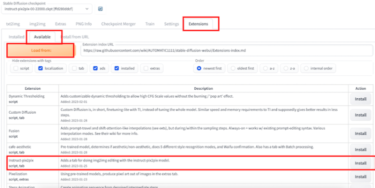
Task: Click the Pixelization extension name
Action: pyautogui.click(x=18, y=174)
